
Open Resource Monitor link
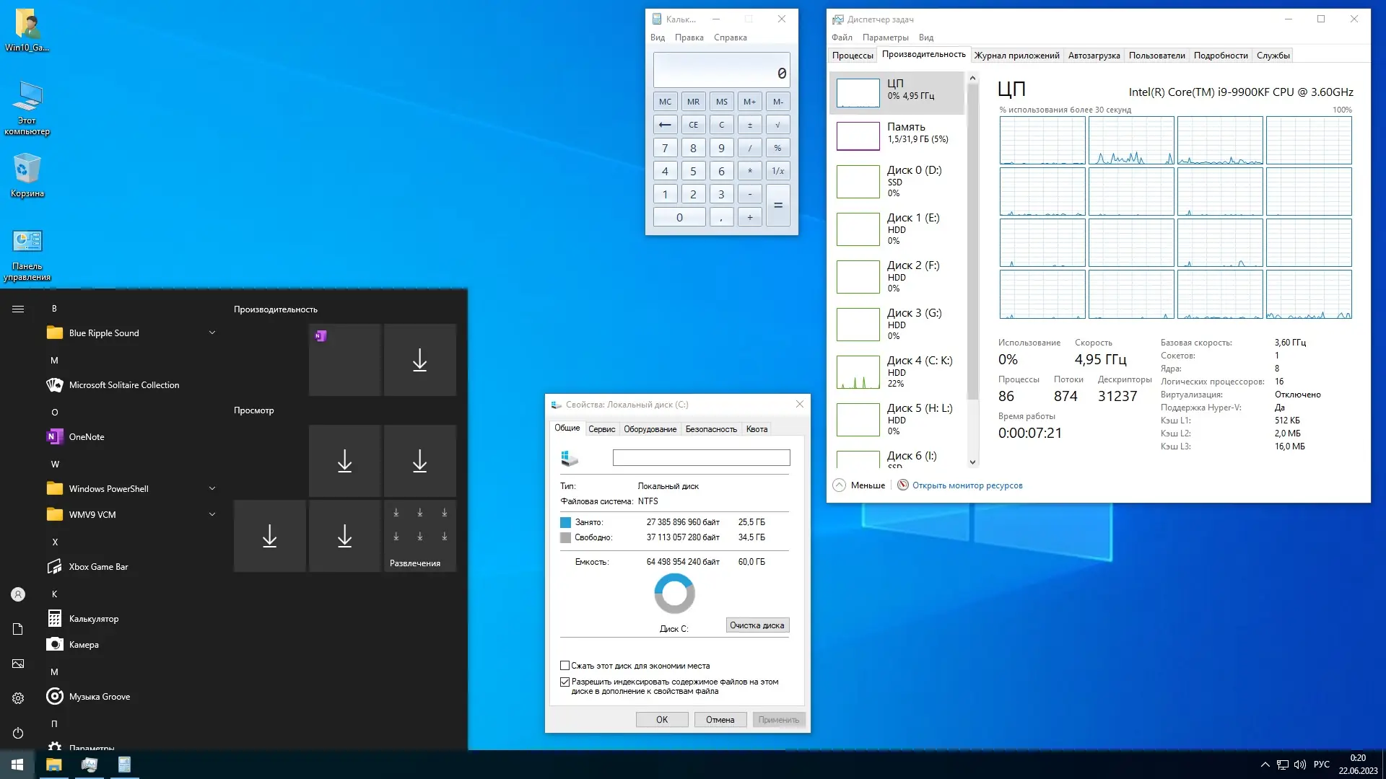click(967, 485)
